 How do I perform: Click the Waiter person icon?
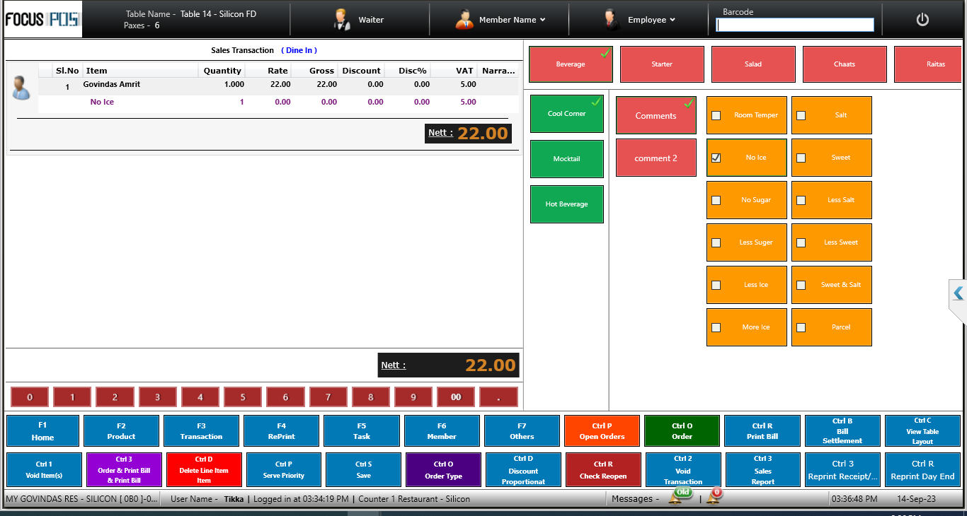[342, 20]
